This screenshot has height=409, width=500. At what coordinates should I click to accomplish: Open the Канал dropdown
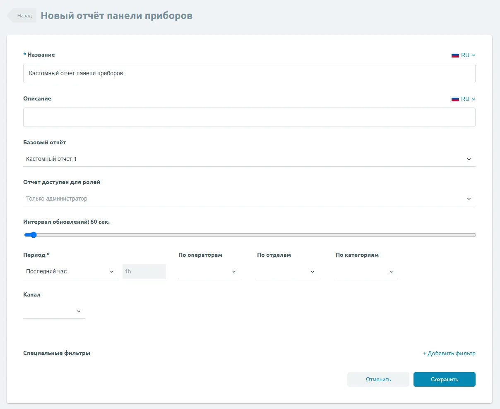(54, 311)
